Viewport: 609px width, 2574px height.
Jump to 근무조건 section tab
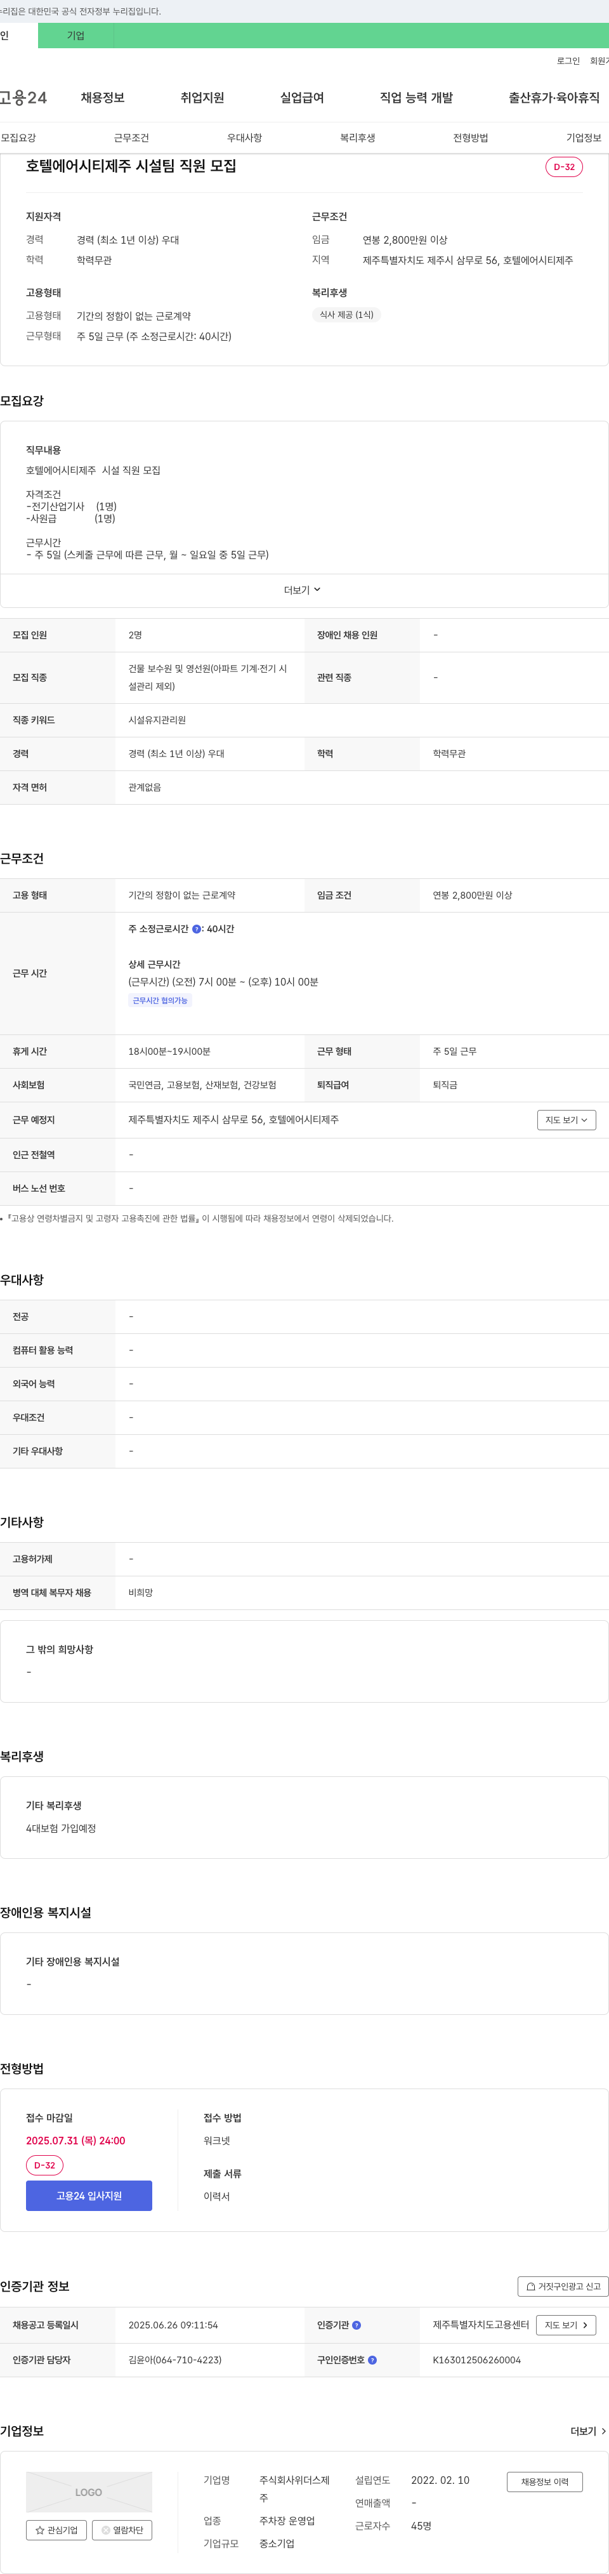click(131, 138)
